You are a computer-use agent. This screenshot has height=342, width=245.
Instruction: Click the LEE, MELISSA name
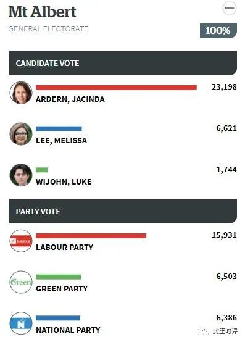[62, 141]
